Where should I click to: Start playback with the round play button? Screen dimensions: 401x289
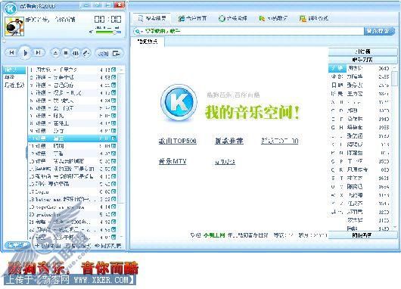coord(25,53)
